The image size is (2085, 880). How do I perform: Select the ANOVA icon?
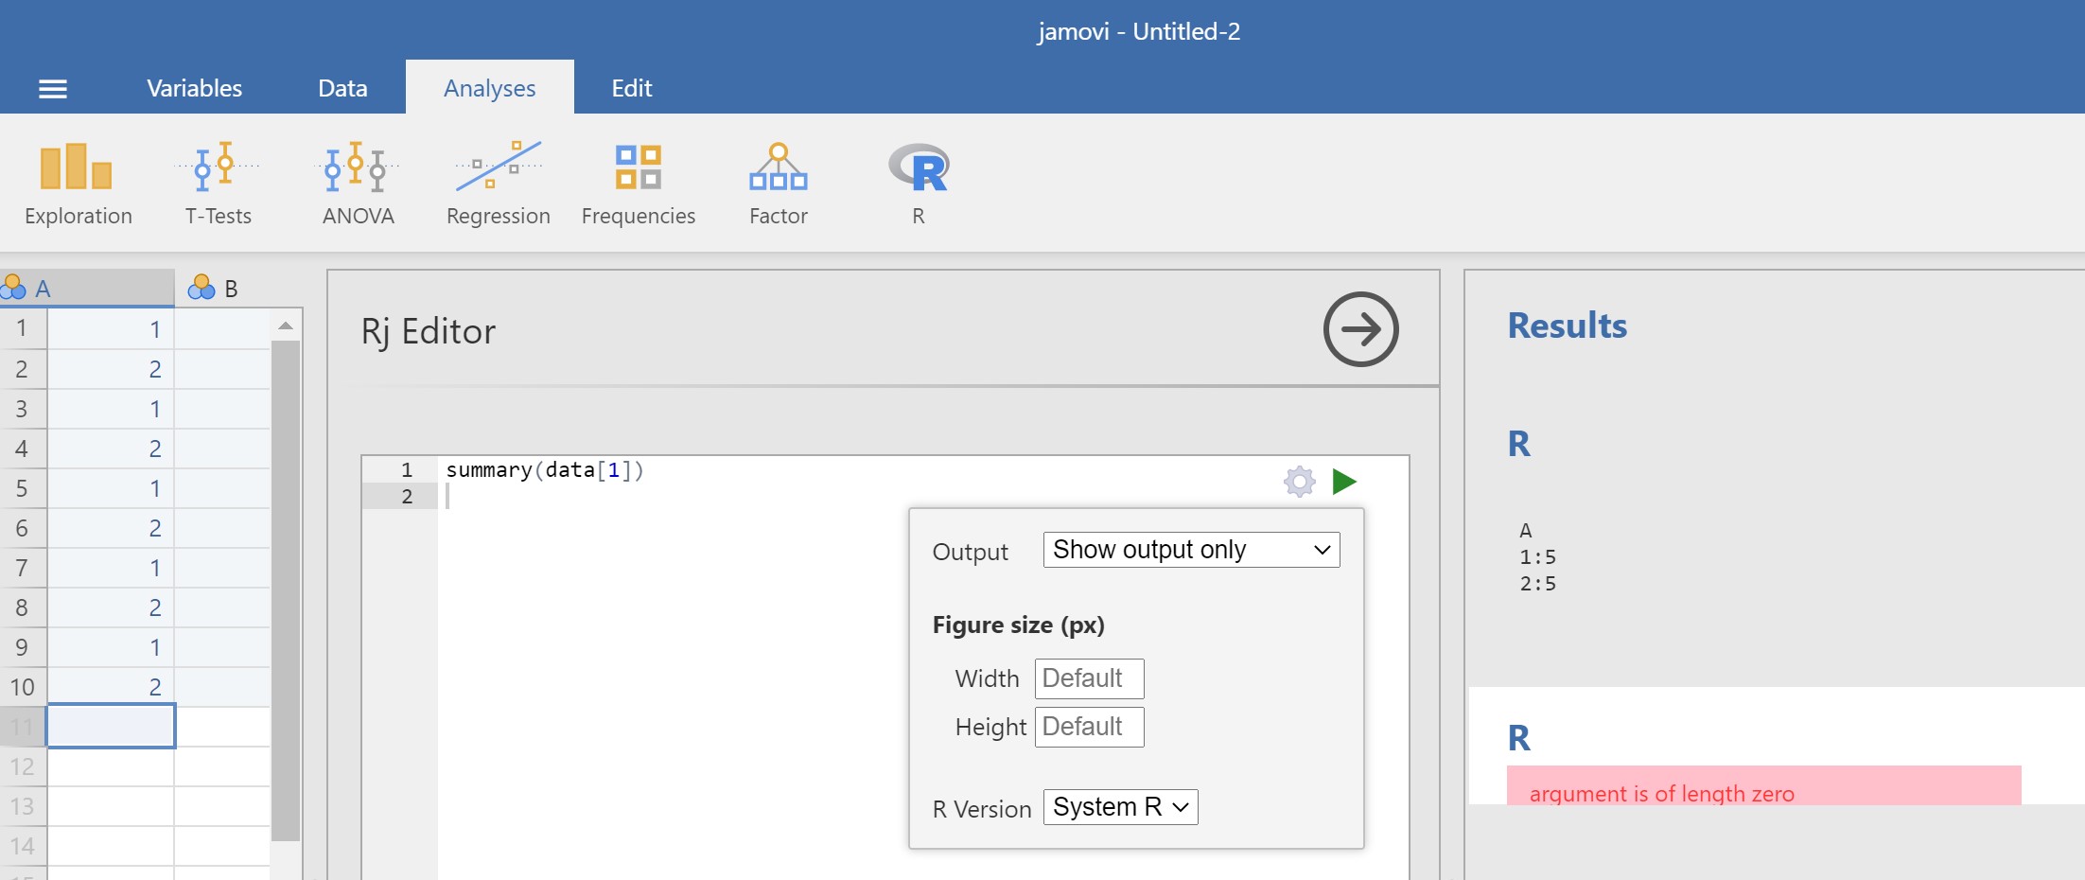[357, 182]
